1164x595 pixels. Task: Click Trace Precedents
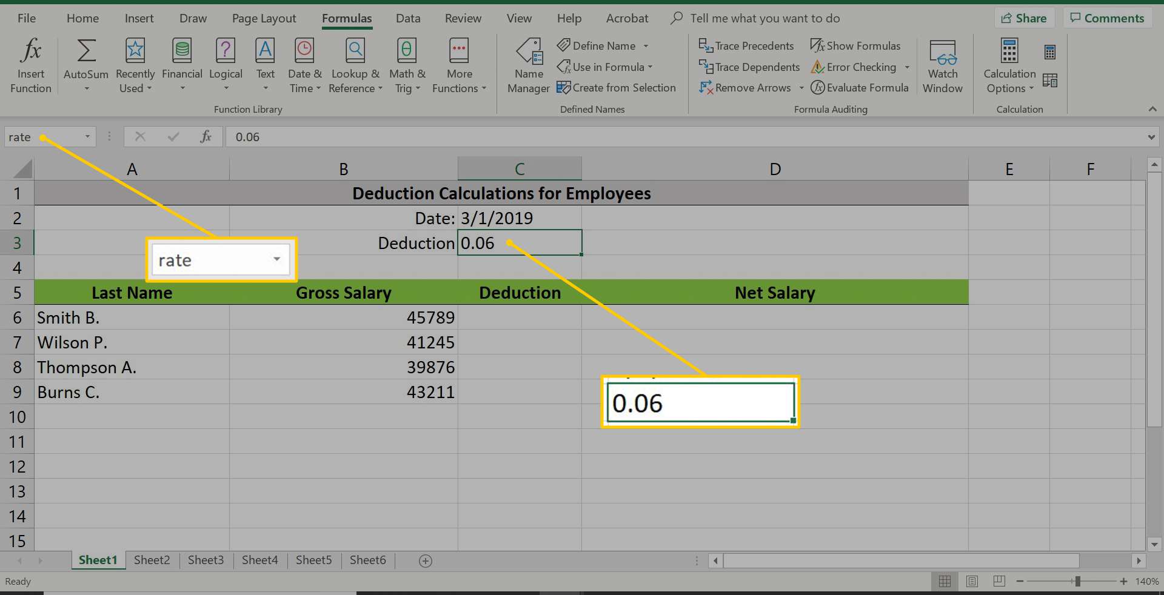[746, 45]
